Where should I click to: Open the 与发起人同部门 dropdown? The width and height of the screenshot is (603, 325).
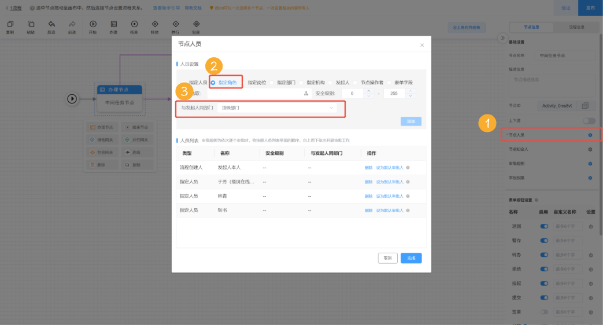pyautogui.click(x=278, y=108)
